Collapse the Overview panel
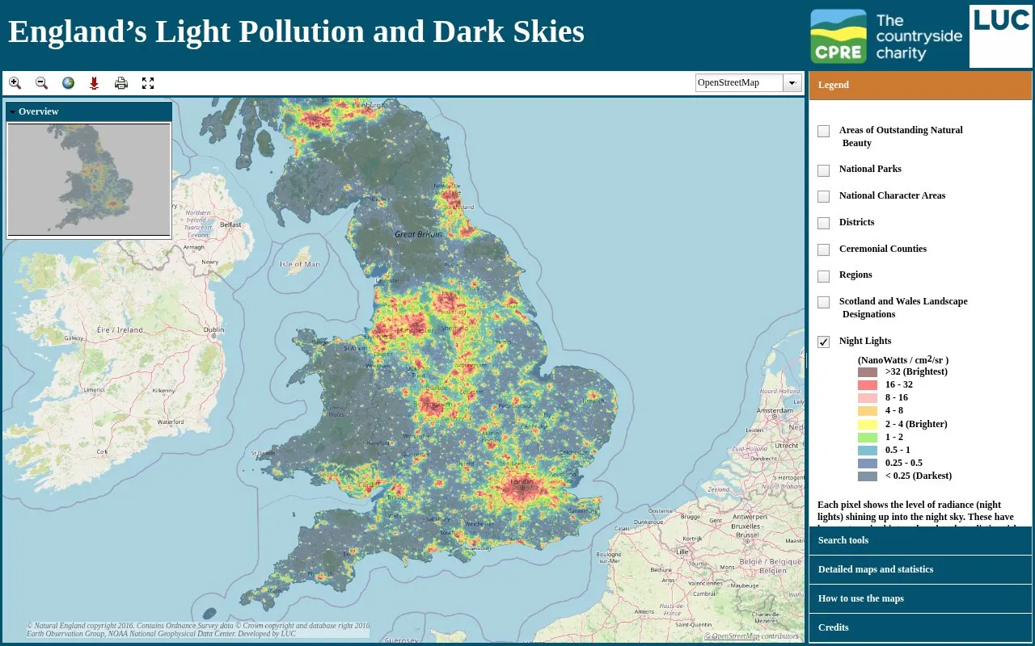 12,111
